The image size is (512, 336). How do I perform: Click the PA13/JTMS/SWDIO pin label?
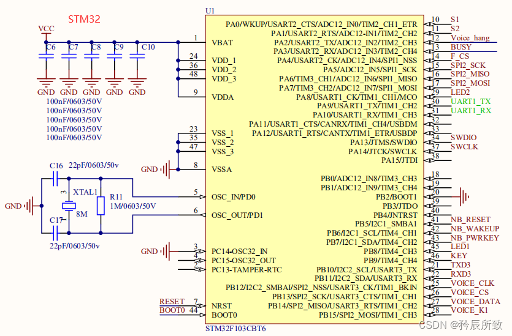pos(383,143)
